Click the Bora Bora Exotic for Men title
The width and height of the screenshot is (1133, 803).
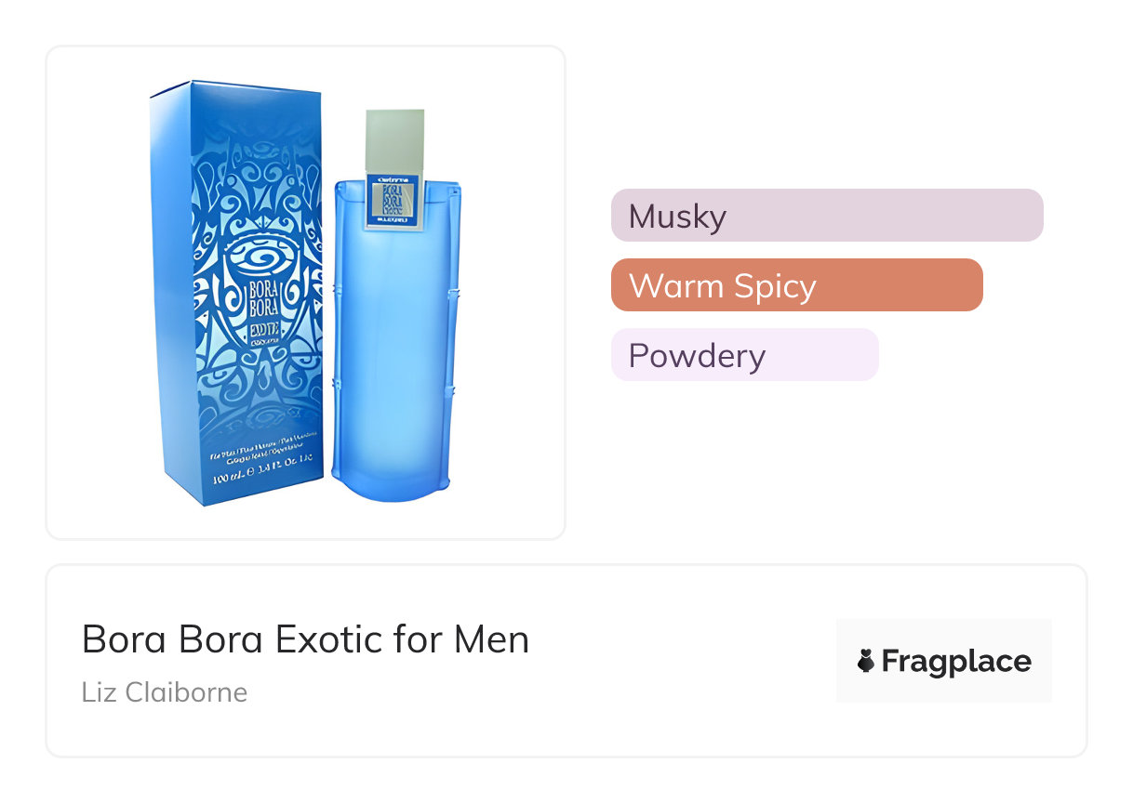pyautogui.click(x=305, y=639)
